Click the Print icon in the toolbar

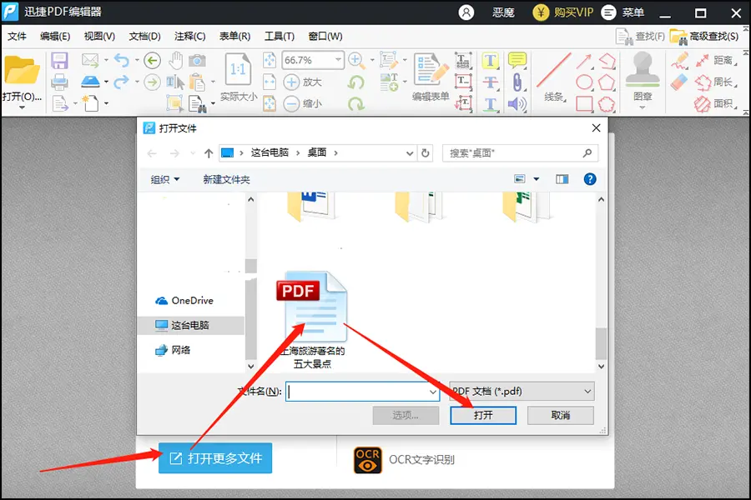pos(59,82)
